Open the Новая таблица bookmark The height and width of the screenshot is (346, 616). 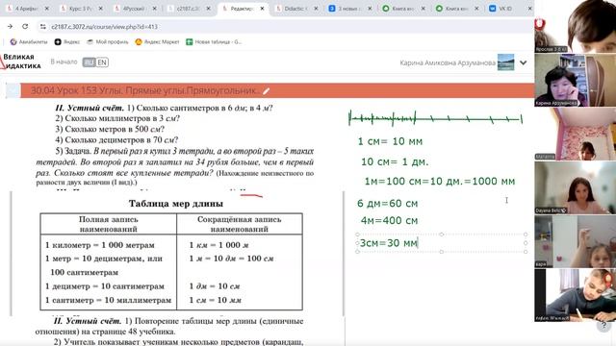(x=214, y=42)
